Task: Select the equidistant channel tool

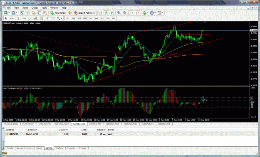Action: click(36, 18)
